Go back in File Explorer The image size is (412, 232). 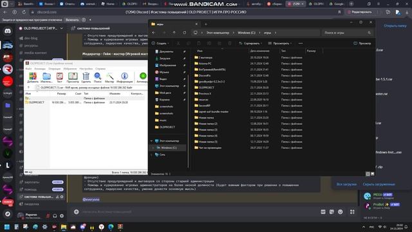[154, 33]
